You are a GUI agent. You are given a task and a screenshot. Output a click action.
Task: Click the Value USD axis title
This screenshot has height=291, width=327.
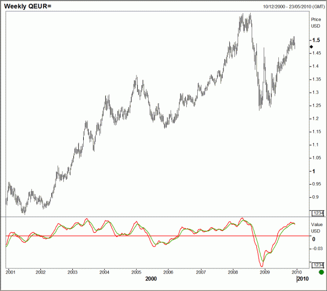click(317, 228)
